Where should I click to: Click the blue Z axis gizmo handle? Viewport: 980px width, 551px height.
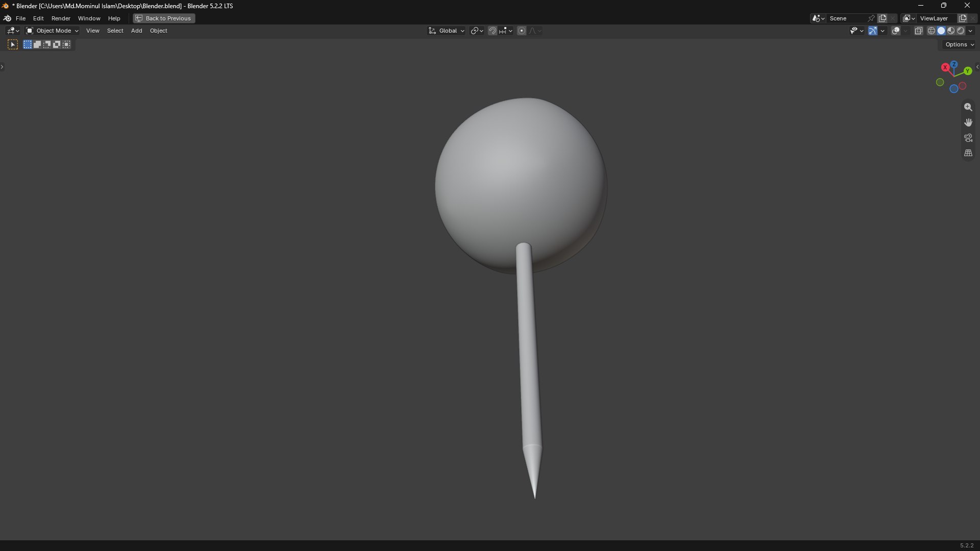pos(954,65)
